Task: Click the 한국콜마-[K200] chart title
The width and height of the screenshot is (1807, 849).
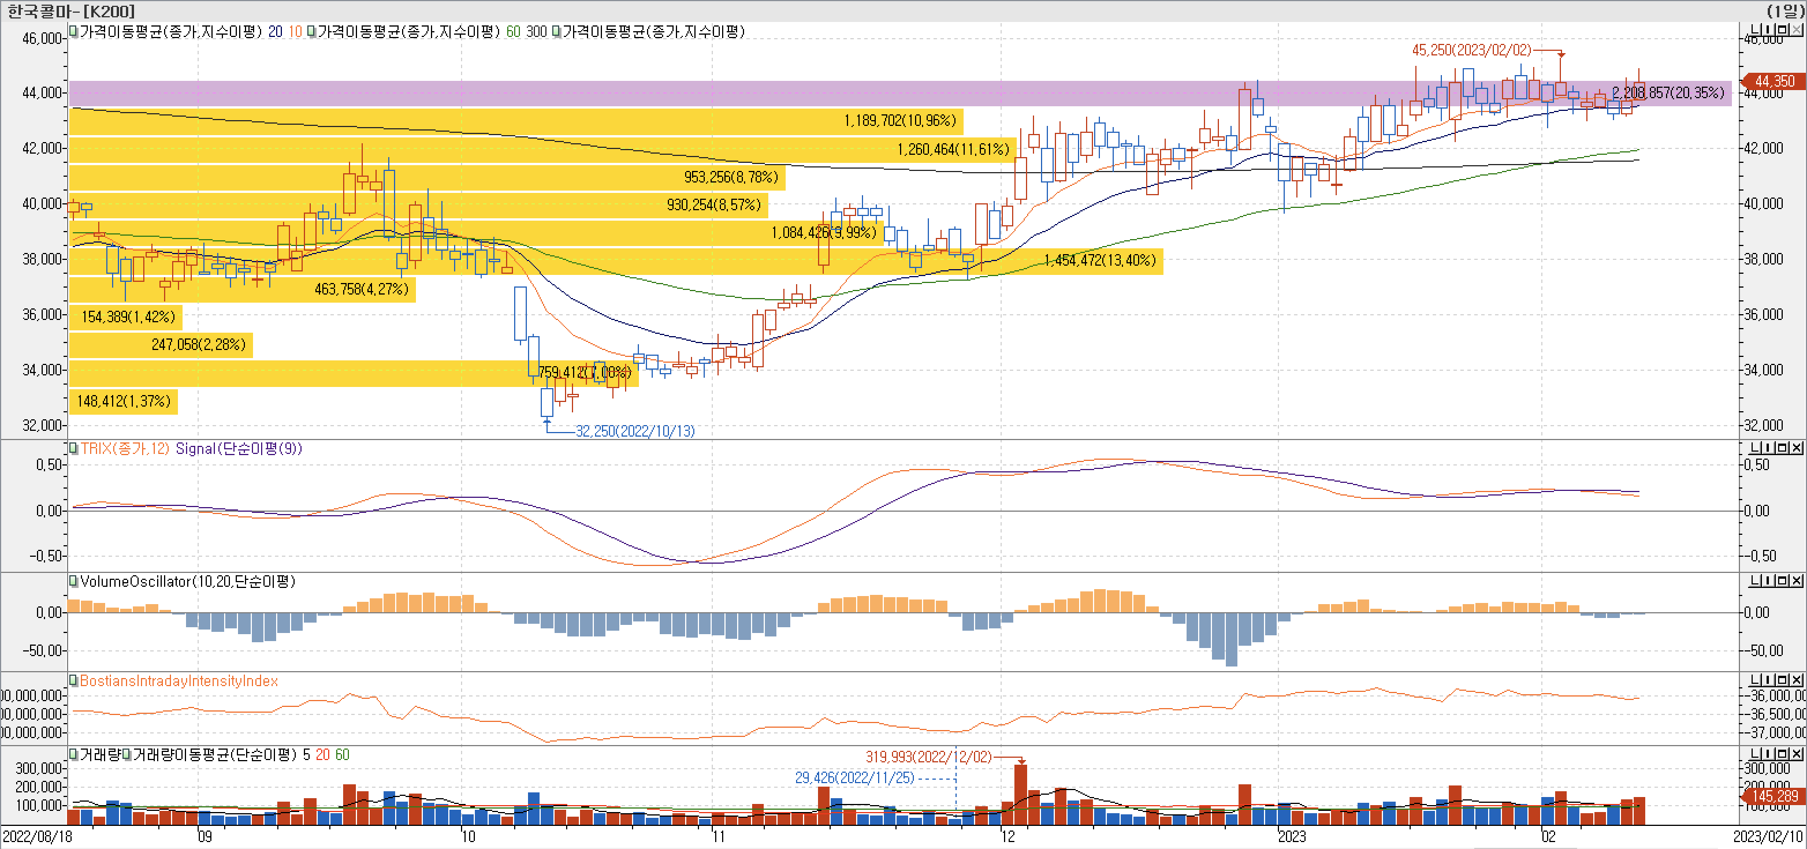Action: coord(70,10)
